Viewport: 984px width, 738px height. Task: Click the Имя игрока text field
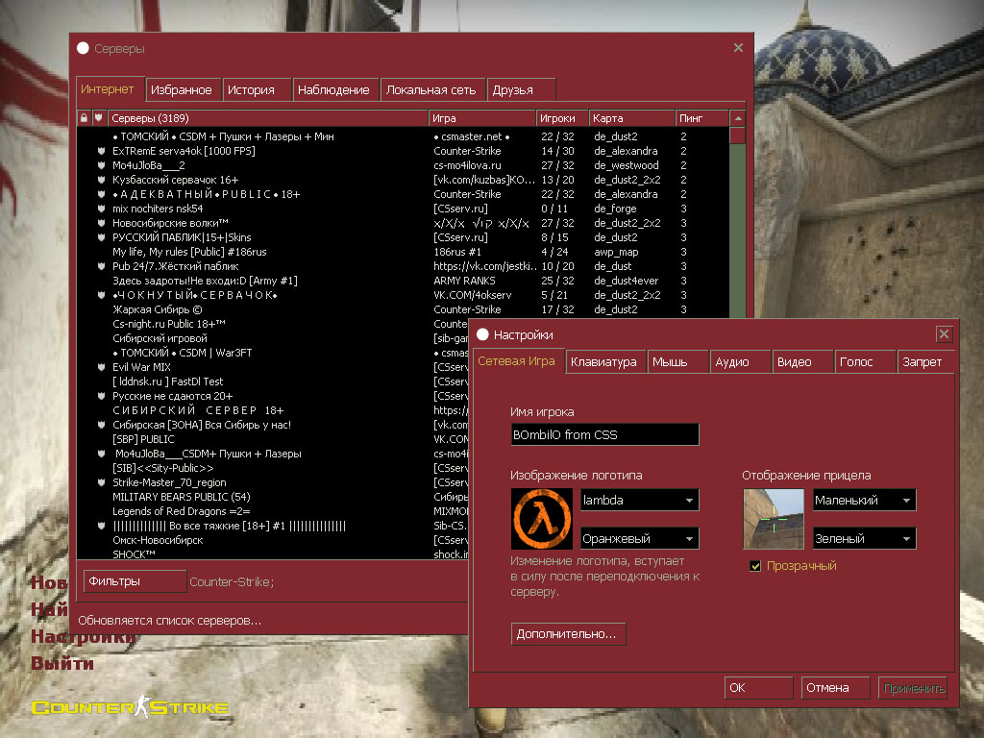coord(605,434)
